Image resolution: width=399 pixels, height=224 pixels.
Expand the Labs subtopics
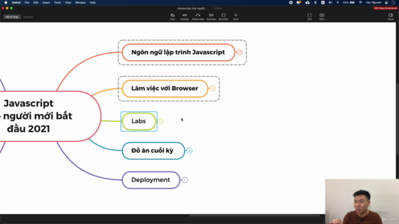161,121
